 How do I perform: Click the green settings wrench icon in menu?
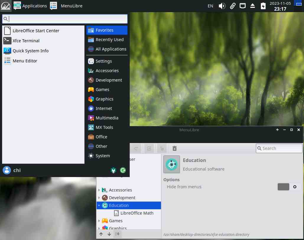pos(113,170)
